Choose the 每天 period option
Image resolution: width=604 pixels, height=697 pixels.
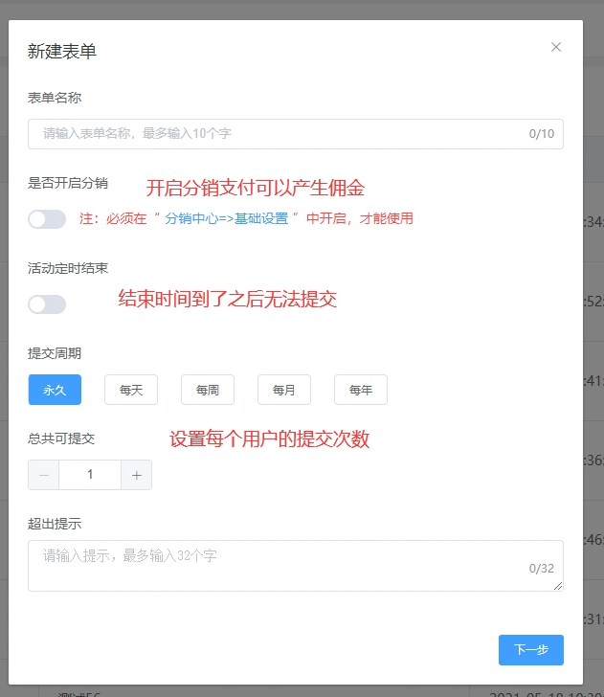[x=130, y=390]
